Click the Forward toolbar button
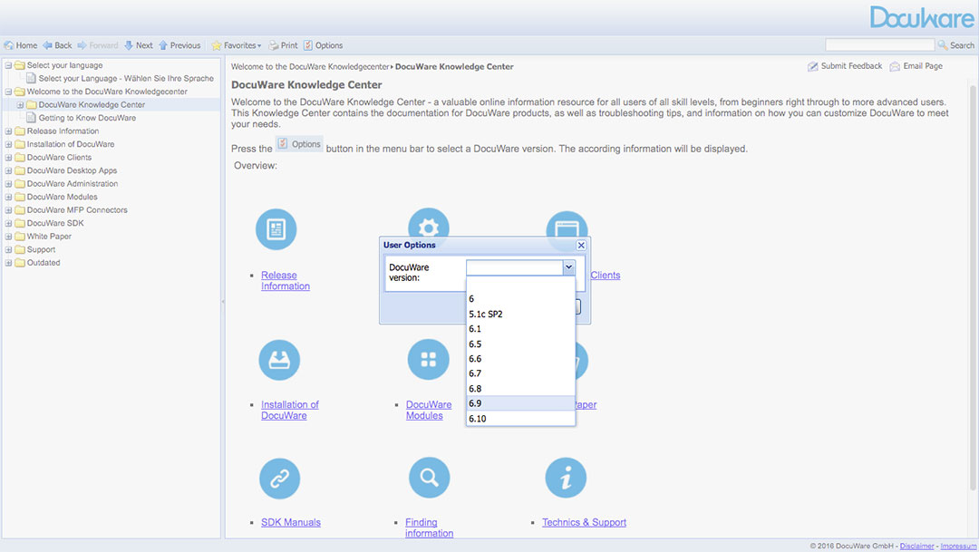Viewport: 979px width, 552px height. [x=97, y=45]
